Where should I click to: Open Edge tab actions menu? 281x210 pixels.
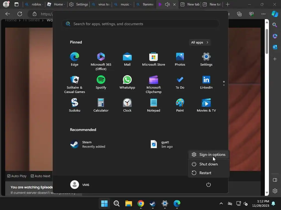(x=16, y=4)
